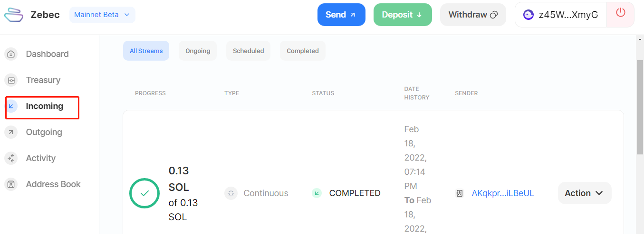
Task: Click the Dashboard sidebar icon
Action: click(11, 54)
